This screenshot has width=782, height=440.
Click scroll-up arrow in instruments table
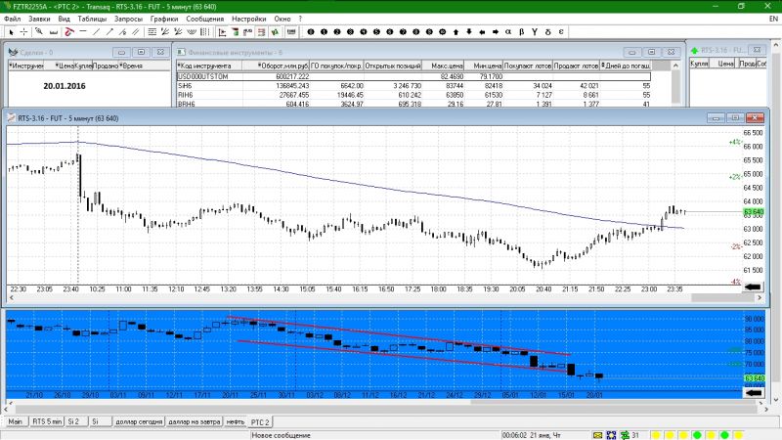tap(675, 66)
